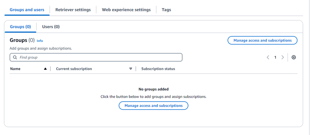Screen dimensions: 310x135
Task: Show the Users (0) sub-tab
Action: tap(51, 27)
